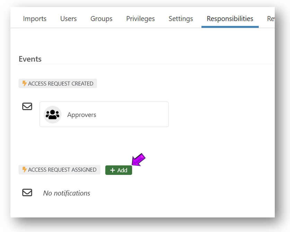Click the Events section heading
290x232 pixels.
(x=30, y=59)
